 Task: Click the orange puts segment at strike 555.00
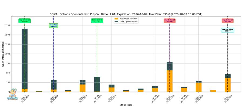(x=198, y=87)
